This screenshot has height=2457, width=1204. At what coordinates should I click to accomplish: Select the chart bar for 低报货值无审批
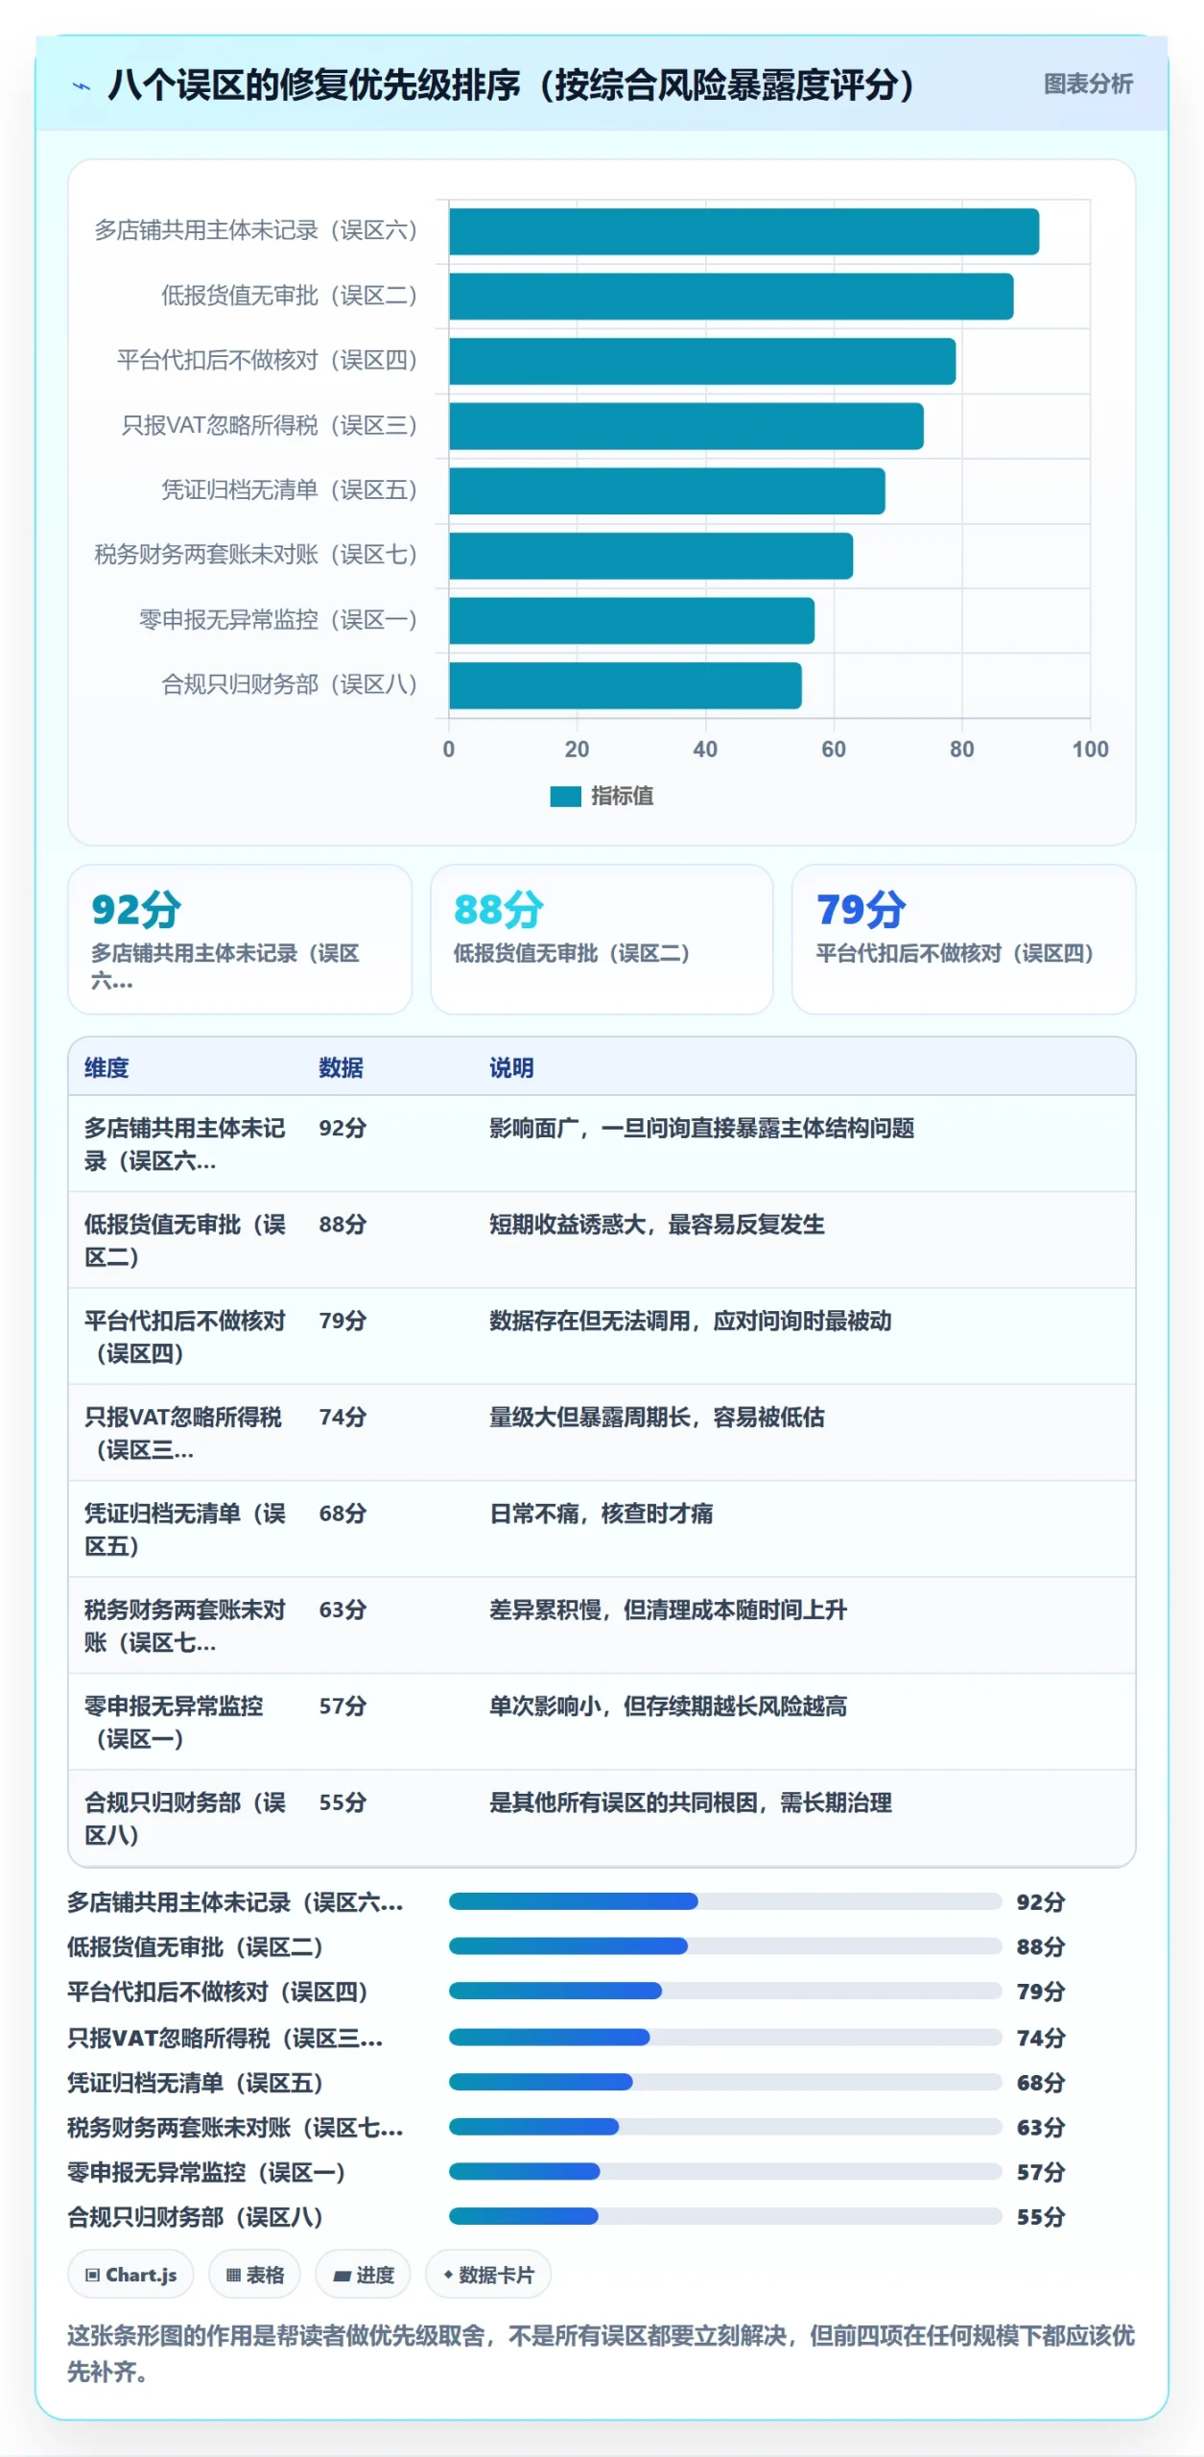point(731,297)
